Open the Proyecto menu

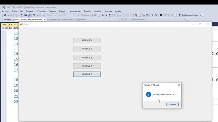pos(30,11)
